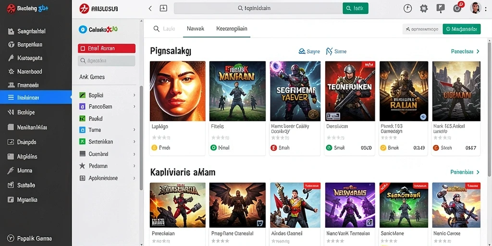
Task: Click in the top search field
Action: (x=258, y=9)
